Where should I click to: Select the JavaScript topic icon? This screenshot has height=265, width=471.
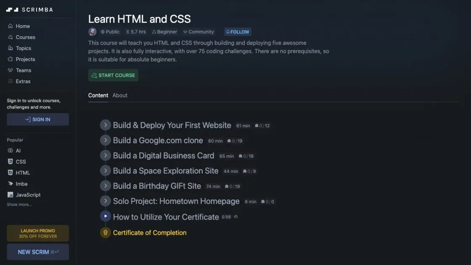pyautogui.click(x=11, y=194)
